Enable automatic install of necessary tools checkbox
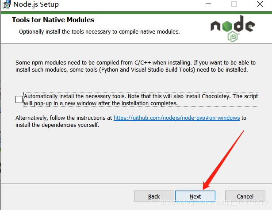Viewport: 272px width, 210px height. point(19,99)
